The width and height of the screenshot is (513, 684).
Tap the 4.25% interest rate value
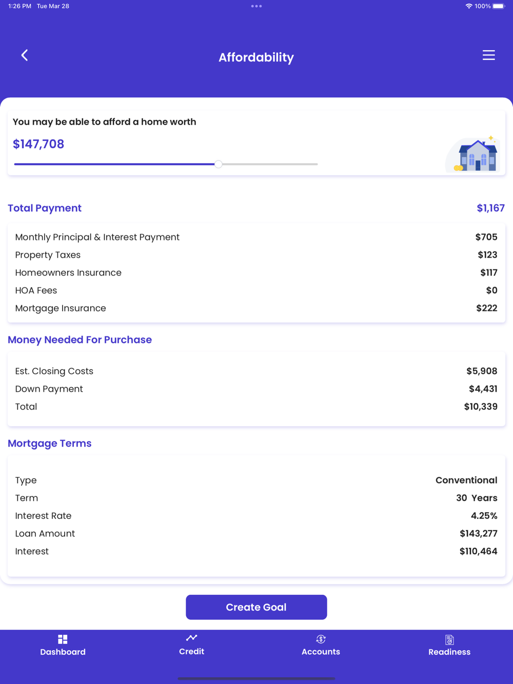point(484,516)
